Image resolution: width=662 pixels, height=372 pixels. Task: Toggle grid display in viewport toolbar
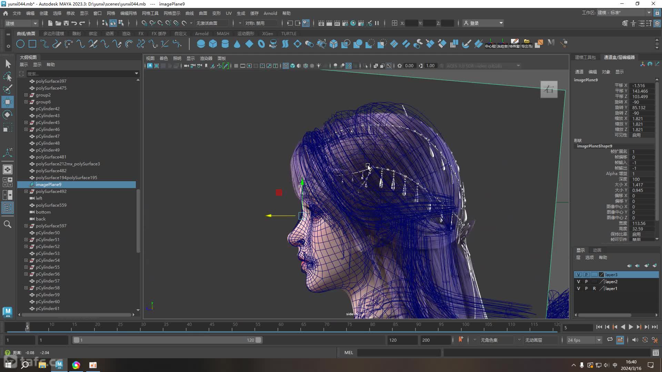[x=236, y=66]
